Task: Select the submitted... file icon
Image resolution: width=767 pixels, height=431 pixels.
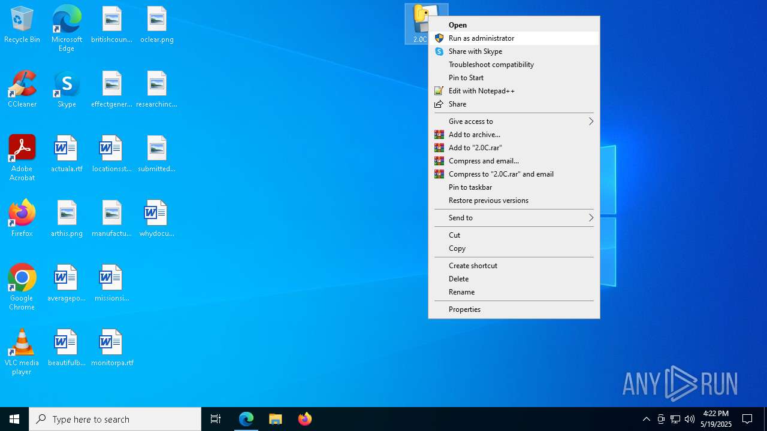Action: tap(156, 154)
